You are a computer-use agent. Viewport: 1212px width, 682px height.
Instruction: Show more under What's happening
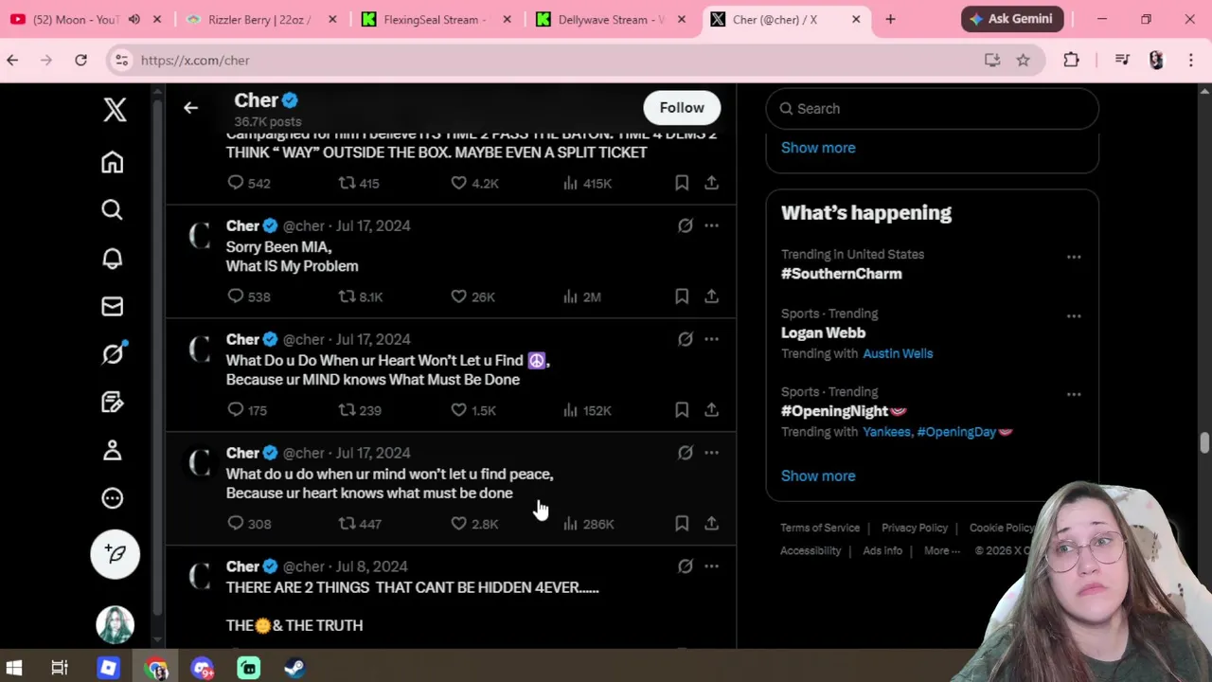pyautogui.click(x=818, y=476)
